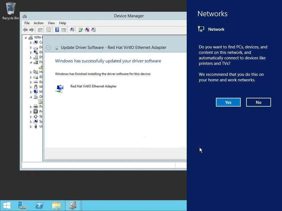Select the WIN- computer root node icon
Viewport: 282px width, 211px height.
[x=31, y=37]
